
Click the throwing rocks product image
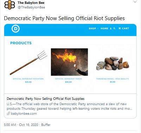click(113, 63)
